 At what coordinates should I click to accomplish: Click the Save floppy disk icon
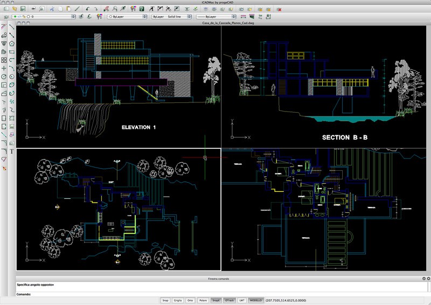23,9
